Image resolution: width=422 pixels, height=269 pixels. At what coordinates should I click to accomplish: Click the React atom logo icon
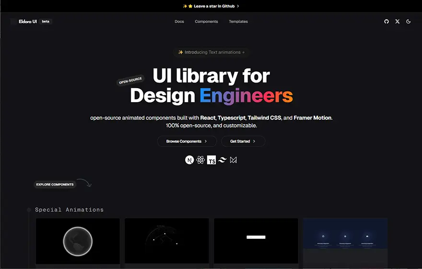200,160
